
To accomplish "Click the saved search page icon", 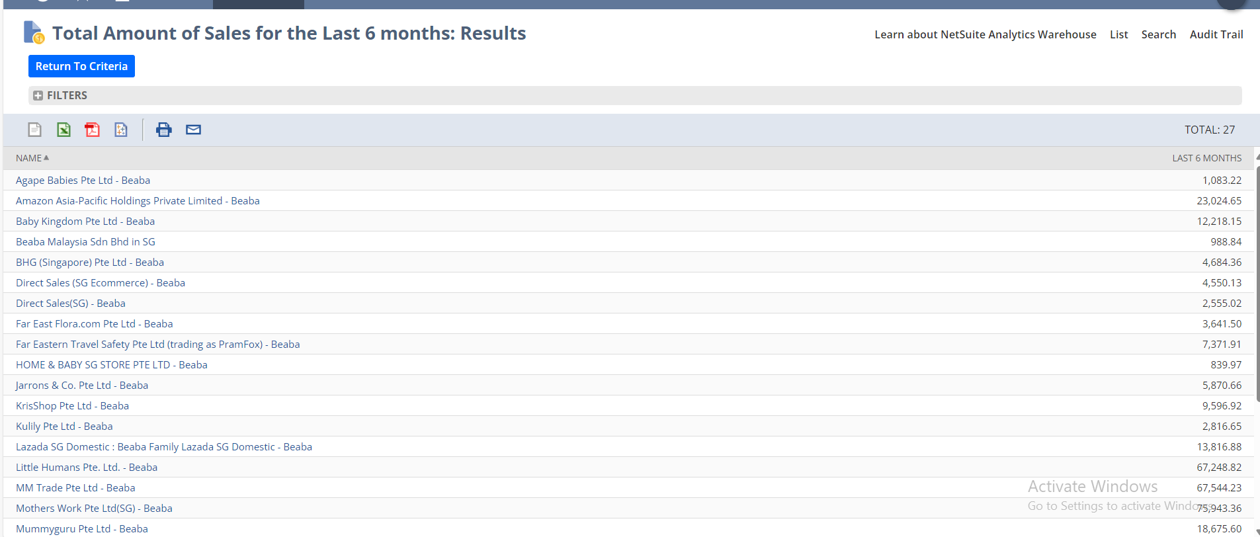I will (33, 32).
